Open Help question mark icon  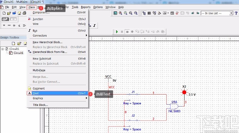[x=236, y=13]
